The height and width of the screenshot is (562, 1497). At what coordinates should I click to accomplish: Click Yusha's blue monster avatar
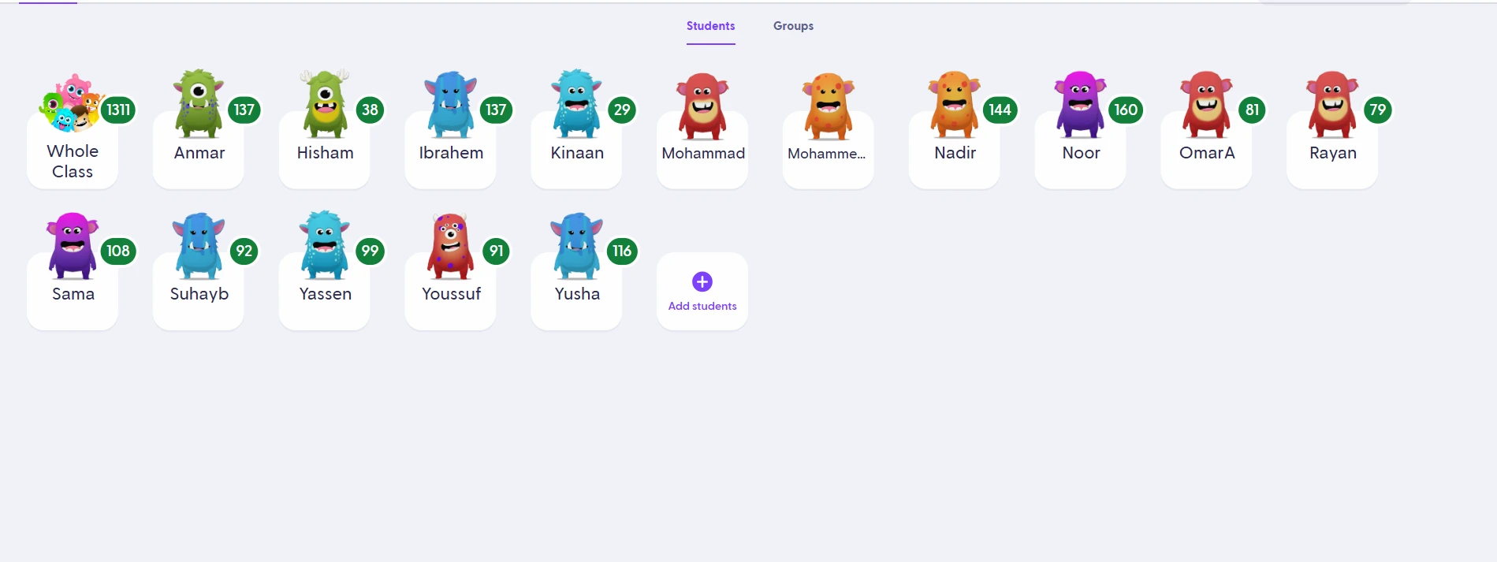pos(577,245)
